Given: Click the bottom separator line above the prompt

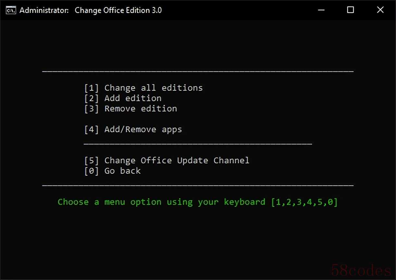Looking at the screenshot, I should point(198,186).
